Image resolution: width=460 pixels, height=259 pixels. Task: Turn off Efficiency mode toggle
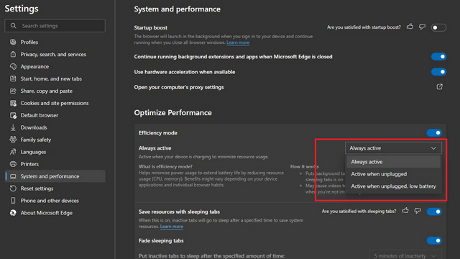coord(434,132)
